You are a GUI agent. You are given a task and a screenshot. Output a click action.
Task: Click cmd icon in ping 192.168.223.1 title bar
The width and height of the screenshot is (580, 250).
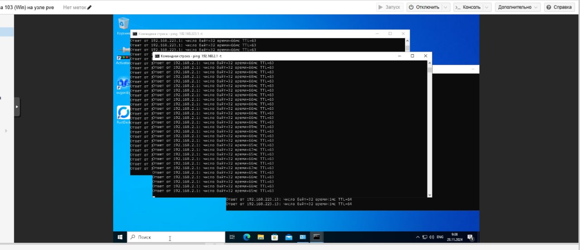135,33
